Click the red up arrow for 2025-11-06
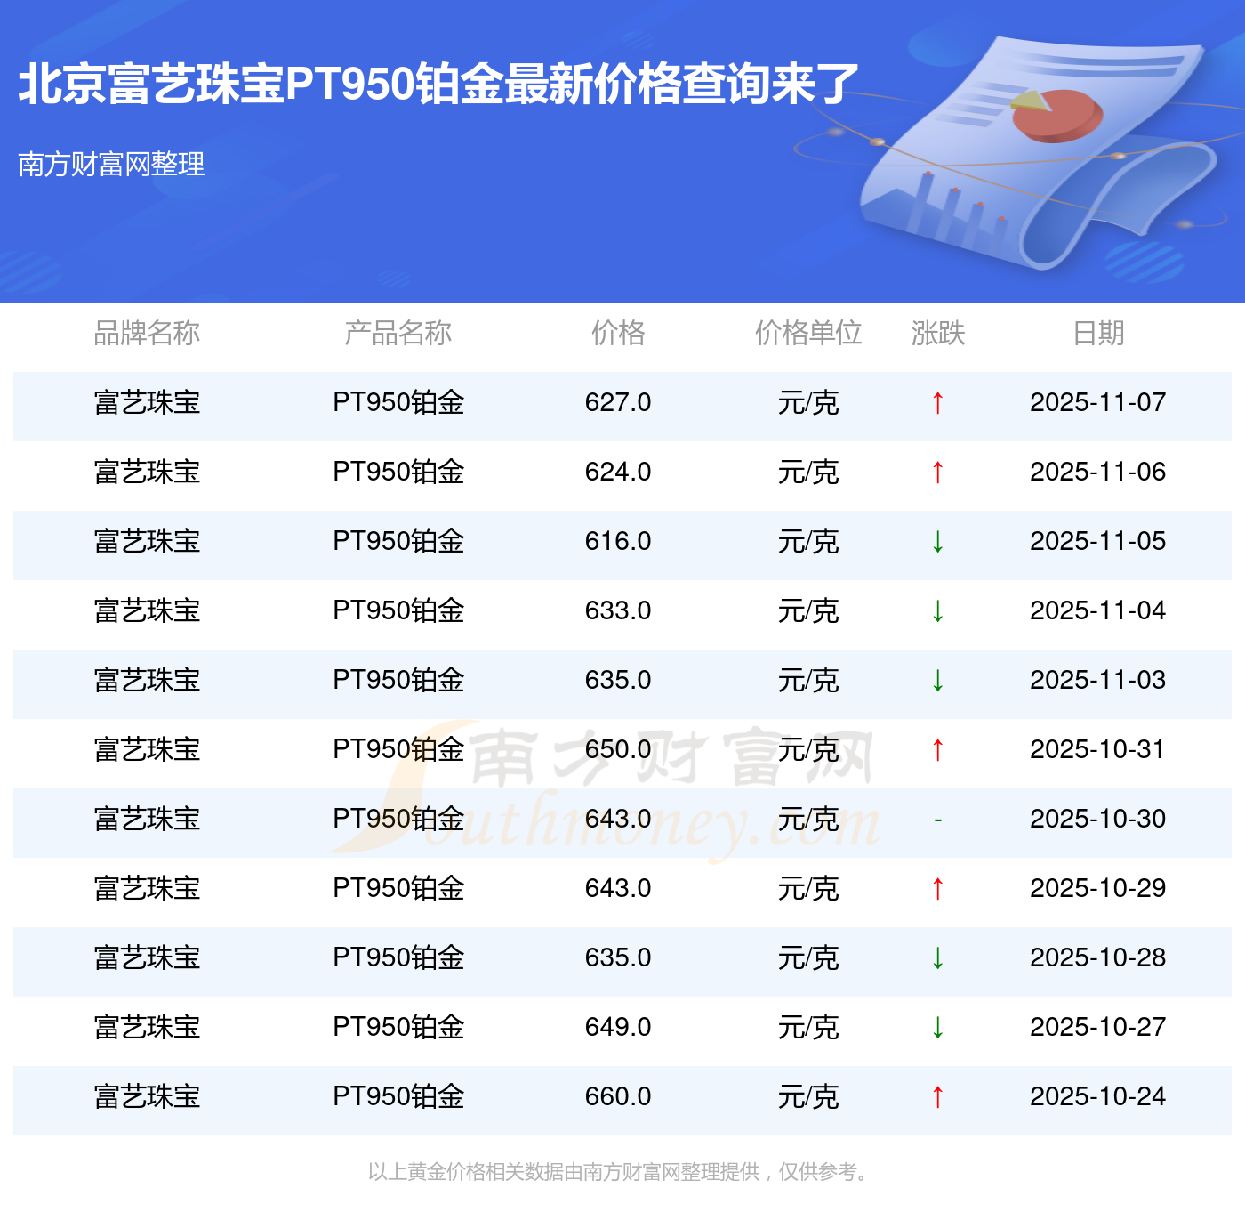Image resolution: width=1245 pixels, height=1212 pixels. pos(937,473)
